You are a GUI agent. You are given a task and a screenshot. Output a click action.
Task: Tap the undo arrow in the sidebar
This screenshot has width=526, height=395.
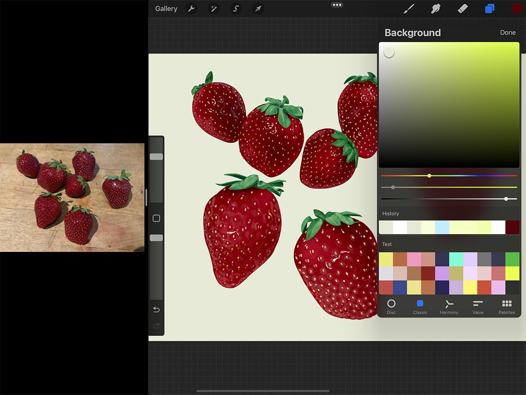(156, 310)
